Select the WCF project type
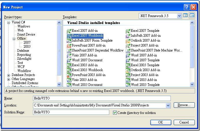The height and width of the screenshot is (131, 200). click(21, 67)
